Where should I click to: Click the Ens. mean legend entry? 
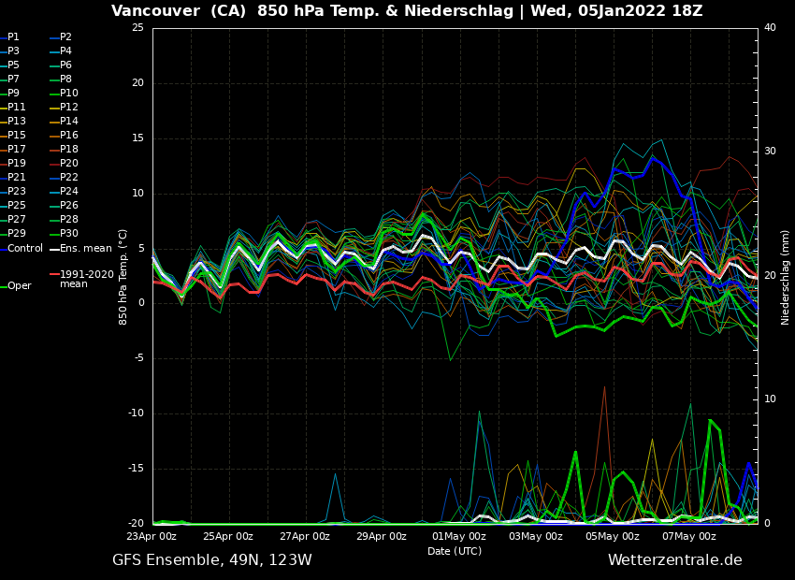[x=85, y=249]
